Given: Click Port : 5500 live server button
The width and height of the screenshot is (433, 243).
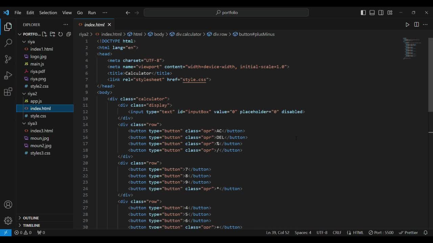Looking at the screenshot, I should 381,233.
